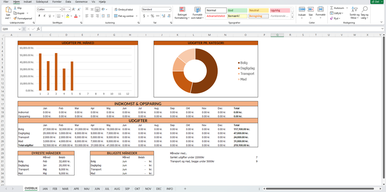This screenshot has width=386, height=192.
Task: Open the INFO sheet tab
Action: click(170, 189)
